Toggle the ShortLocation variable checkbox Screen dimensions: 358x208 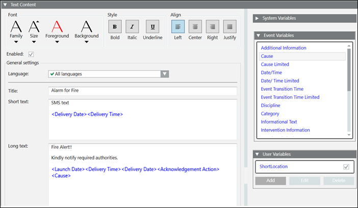coord(346,167)
